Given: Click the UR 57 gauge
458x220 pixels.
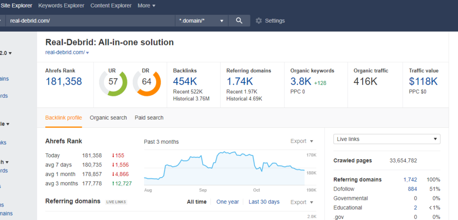Looking at the screenshot, I should (x=113, y=82).
